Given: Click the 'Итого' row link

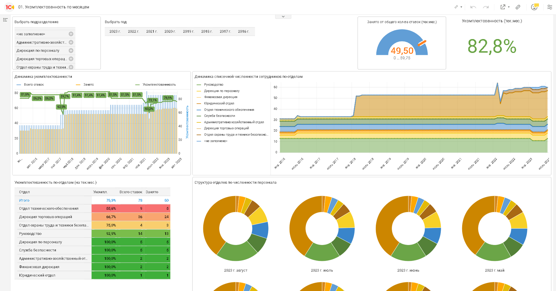Looking at the screenshot, I should pos(24,200).
